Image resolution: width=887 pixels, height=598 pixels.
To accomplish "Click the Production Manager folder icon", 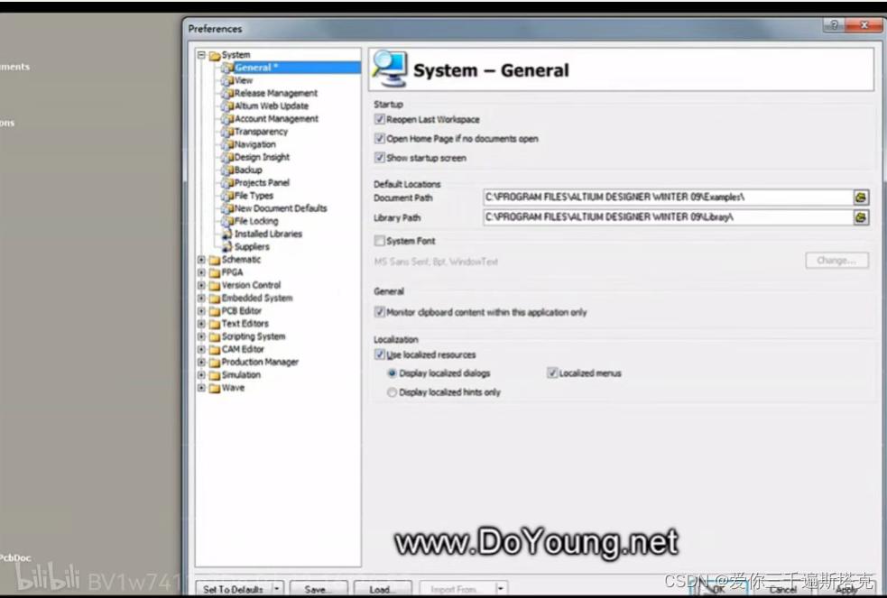I will pos(215,363).
